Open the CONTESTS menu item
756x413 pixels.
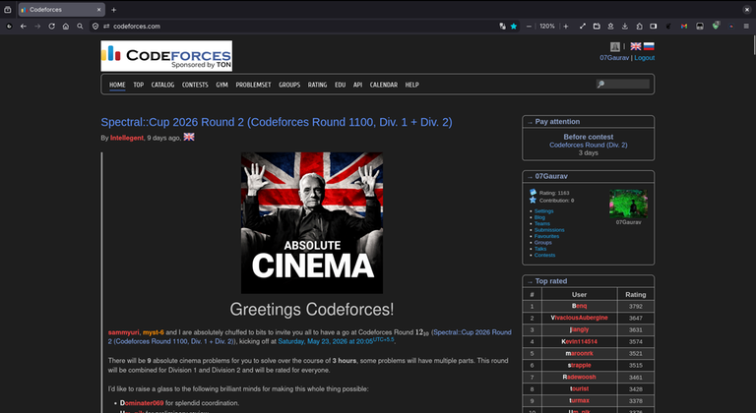[195, 85]
